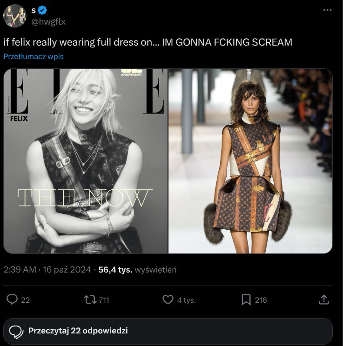Click the like count "4 tys."

coord(186,300)
